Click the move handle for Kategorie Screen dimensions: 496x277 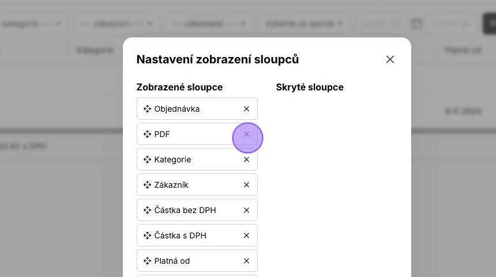pyautogui.click(x=147, y=160)
